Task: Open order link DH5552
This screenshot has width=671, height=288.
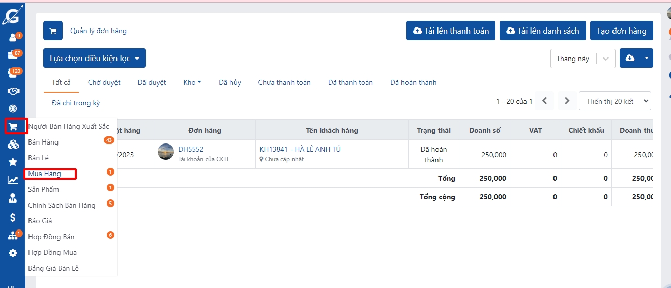Action: coord(191,149)
